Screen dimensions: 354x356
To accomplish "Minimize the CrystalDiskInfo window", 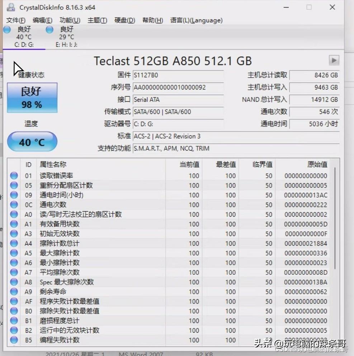I will click(x=286, y=7).
